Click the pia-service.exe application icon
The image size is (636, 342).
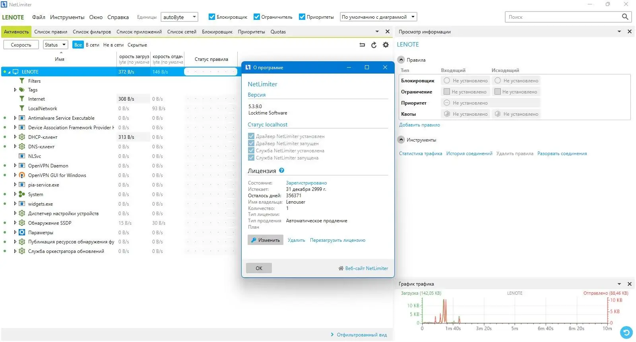tap(22, 185)
